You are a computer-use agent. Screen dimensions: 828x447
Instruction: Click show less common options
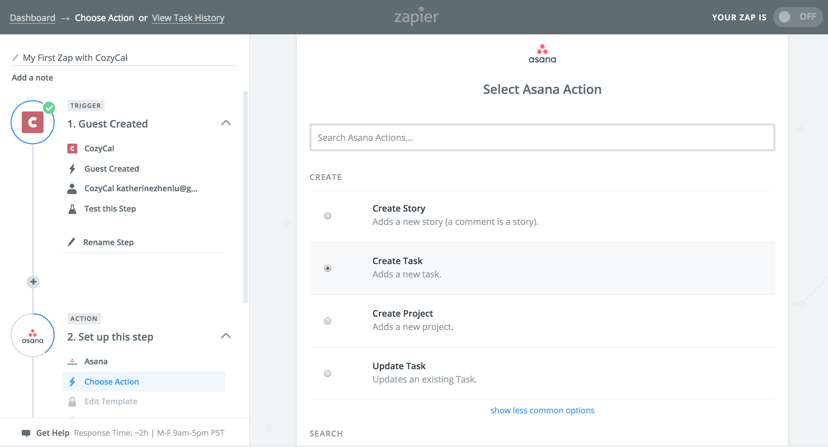(542, 410)
